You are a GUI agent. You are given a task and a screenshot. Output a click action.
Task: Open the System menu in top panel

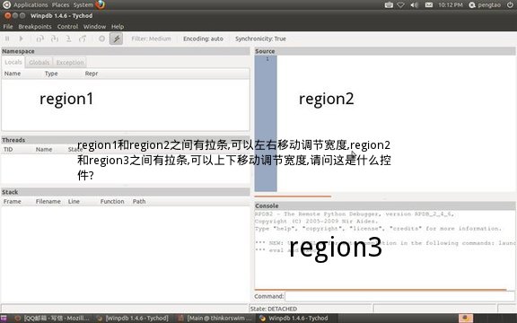(83, 5)
